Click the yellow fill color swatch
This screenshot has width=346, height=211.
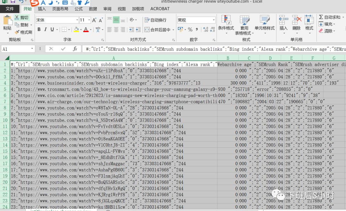coord(76,30)
